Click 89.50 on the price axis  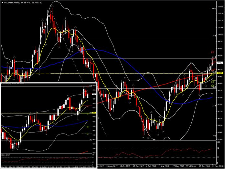[x=220, y=125]
